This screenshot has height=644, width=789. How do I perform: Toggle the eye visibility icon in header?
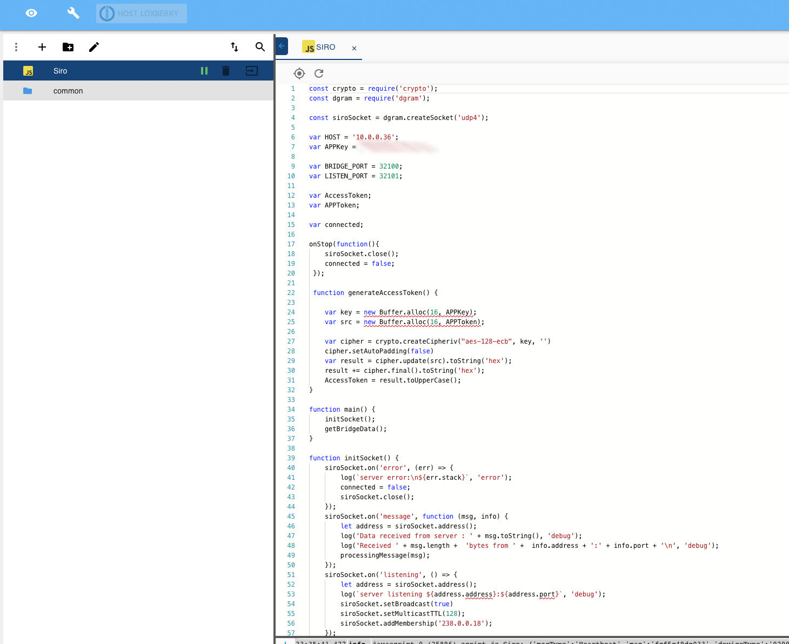click(x=31, y=13)
